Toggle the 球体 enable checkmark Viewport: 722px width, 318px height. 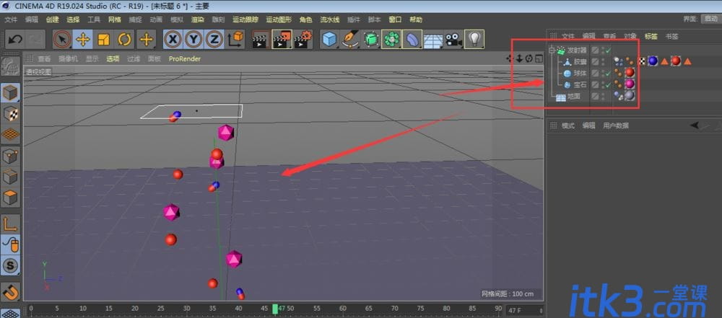[609, 73]
